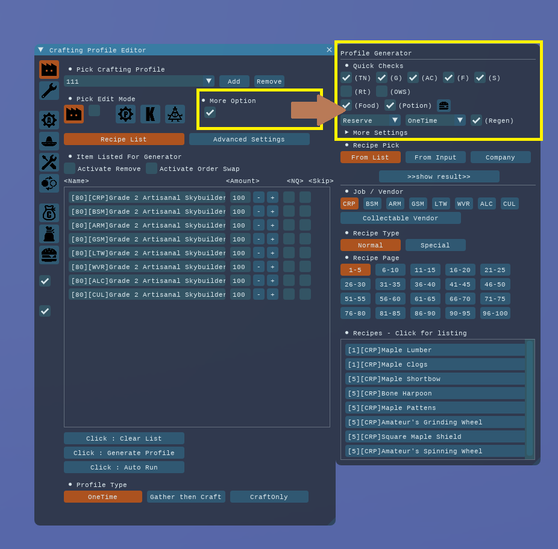Screen dimensions: 558x549
Task: Choose the K edit mode icon
Action: click(x=150, y=114)
